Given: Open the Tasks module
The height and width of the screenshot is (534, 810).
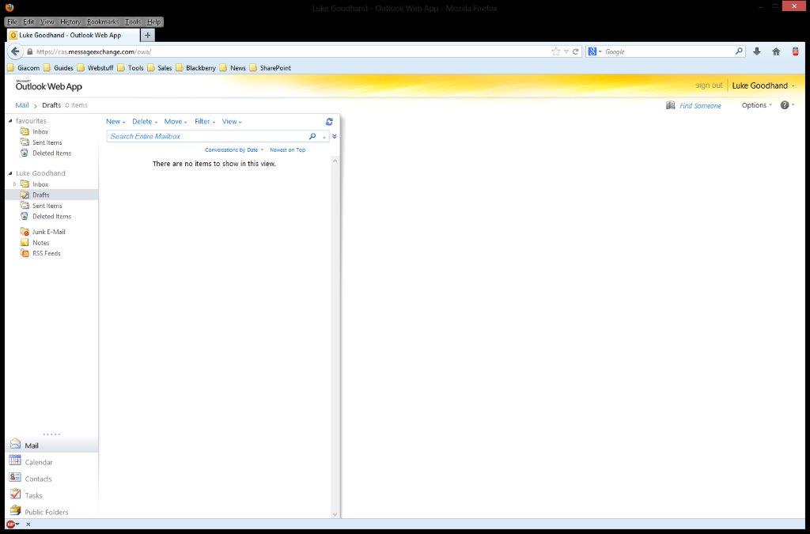Looking at the screenshot, I should click(x=33, y=495).
